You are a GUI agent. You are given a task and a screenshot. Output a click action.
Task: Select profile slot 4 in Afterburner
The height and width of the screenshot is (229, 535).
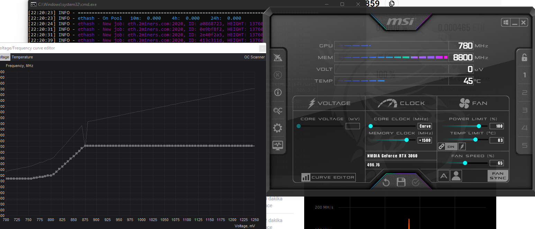point(525,128)
